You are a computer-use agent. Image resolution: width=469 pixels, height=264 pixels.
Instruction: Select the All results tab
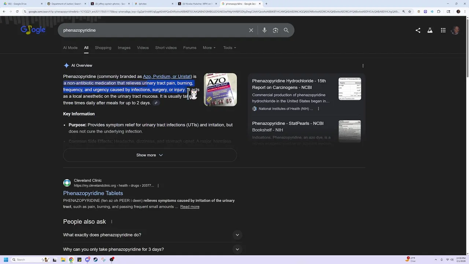tap(86, 48)
